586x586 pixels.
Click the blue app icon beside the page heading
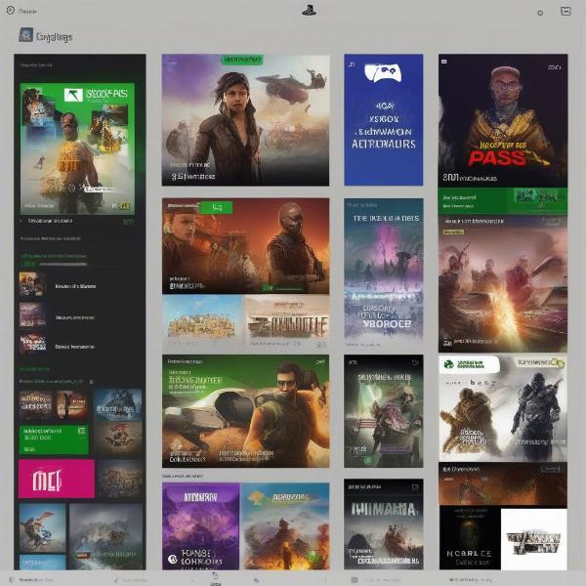pyautogui.click(x=25, y=34)
